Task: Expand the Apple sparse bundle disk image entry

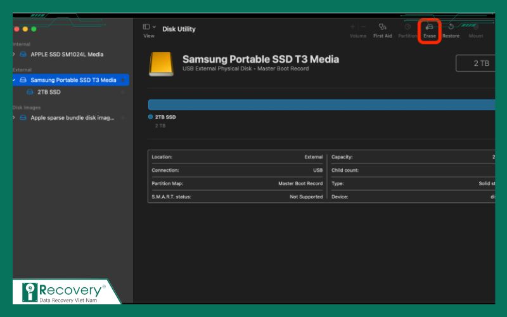Action: click(14, 117)
